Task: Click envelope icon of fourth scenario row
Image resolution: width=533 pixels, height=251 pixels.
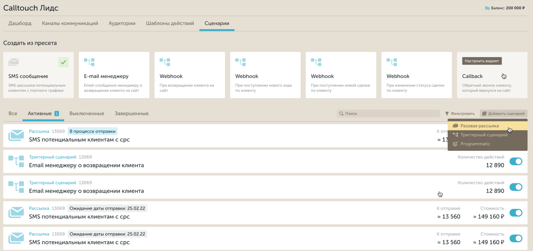Action: [16, 213]
